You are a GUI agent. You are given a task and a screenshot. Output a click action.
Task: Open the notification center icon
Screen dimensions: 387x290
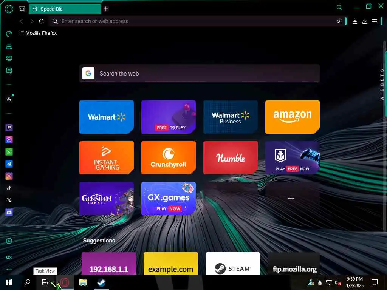(x=375, y=282)
